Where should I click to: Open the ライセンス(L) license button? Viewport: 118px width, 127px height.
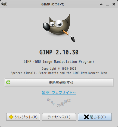(59, 117)
